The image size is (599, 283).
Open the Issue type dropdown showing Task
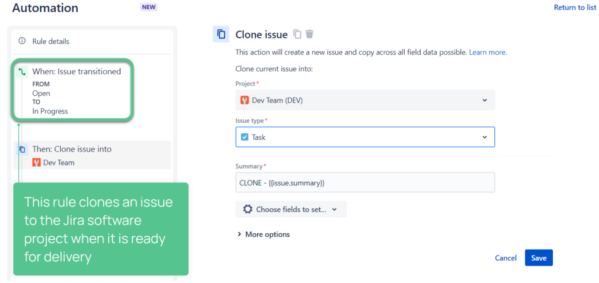pos(365,137)
